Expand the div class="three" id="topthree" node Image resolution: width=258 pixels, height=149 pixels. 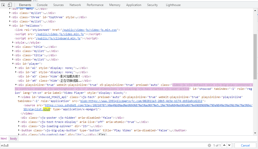pos(10,17)
